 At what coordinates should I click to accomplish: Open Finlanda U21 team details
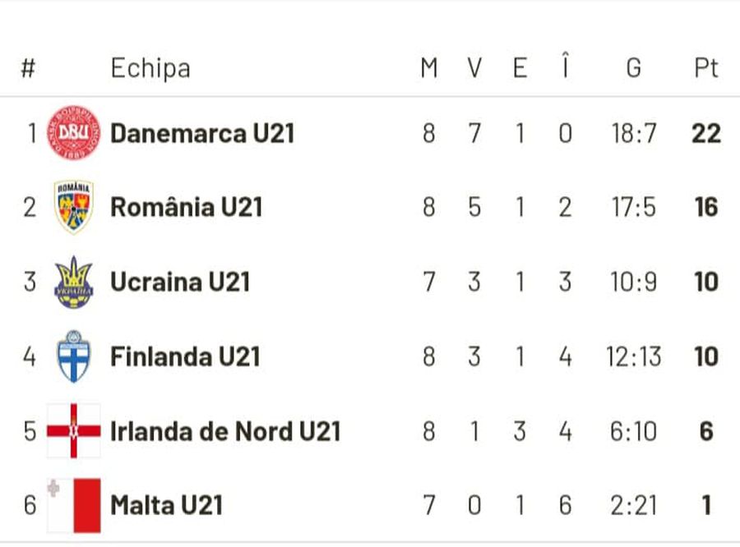coord(185,356)
